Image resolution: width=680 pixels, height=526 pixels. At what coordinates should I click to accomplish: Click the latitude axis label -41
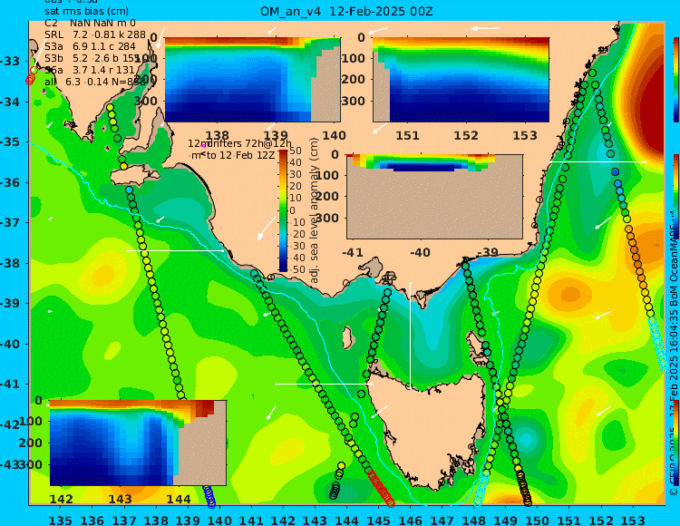pos(10,385)
